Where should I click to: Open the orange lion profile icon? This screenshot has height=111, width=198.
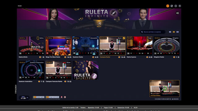(168, 6)
